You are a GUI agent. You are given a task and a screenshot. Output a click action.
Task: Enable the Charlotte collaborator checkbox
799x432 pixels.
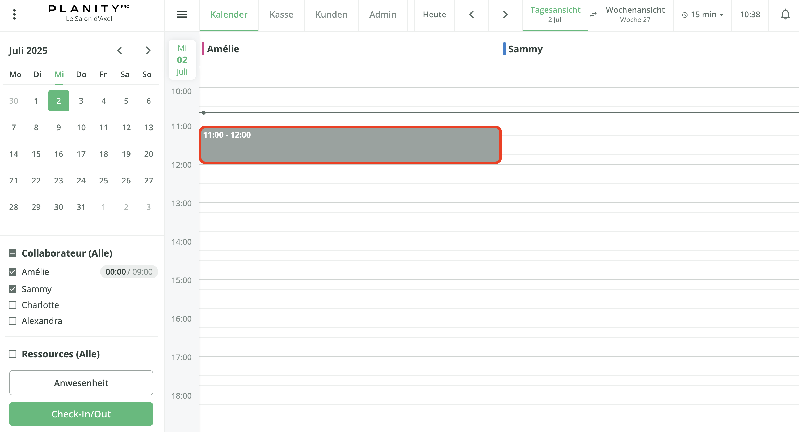coord(12,305)
